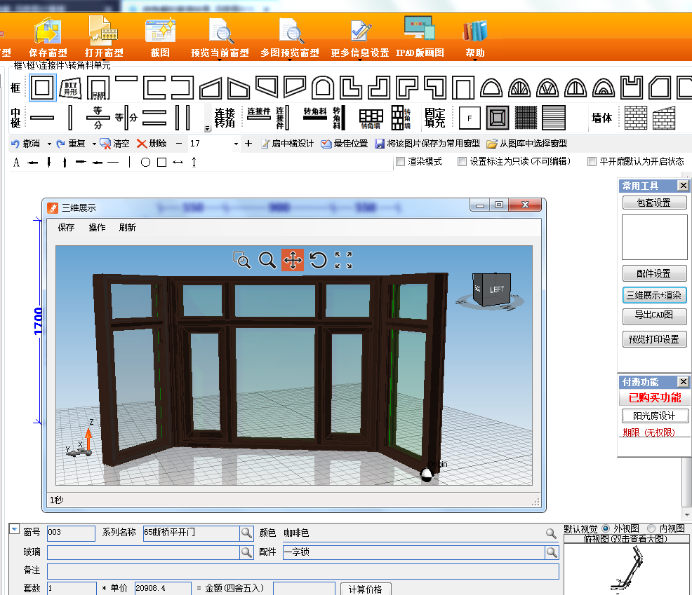The height and width of the screenshot is (595, 692).
Task: Open the 颜色 search lookup
Action: [551, 533]
